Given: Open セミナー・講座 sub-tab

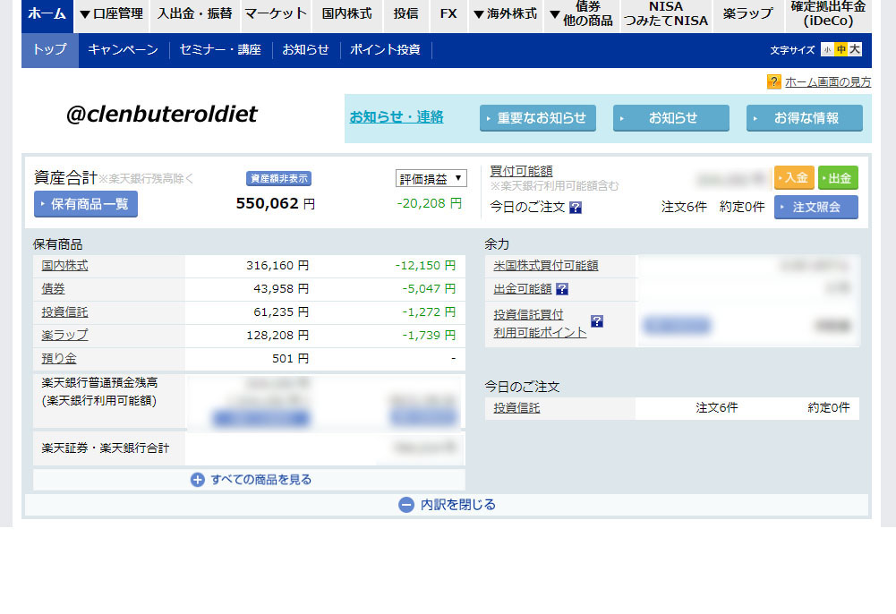Looking at the screenshot, I should click(220, 50).
